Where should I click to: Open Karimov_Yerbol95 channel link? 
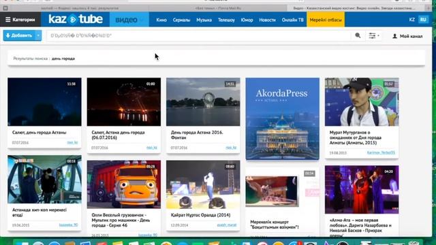point(381,152)
